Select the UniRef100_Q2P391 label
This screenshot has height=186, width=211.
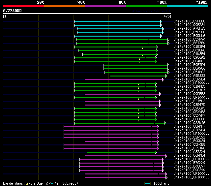coord(189,138)
